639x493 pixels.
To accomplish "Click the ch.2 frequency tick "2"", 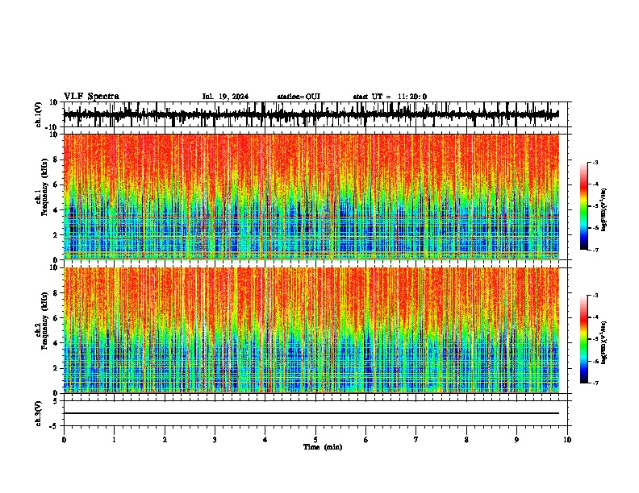I will [56, 368].
